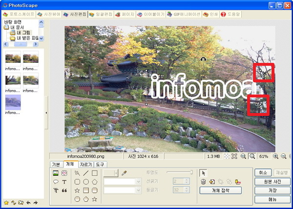Screen dimensions: 293x209
Task: Open the 페이지 tab
Action: [125, 14]
